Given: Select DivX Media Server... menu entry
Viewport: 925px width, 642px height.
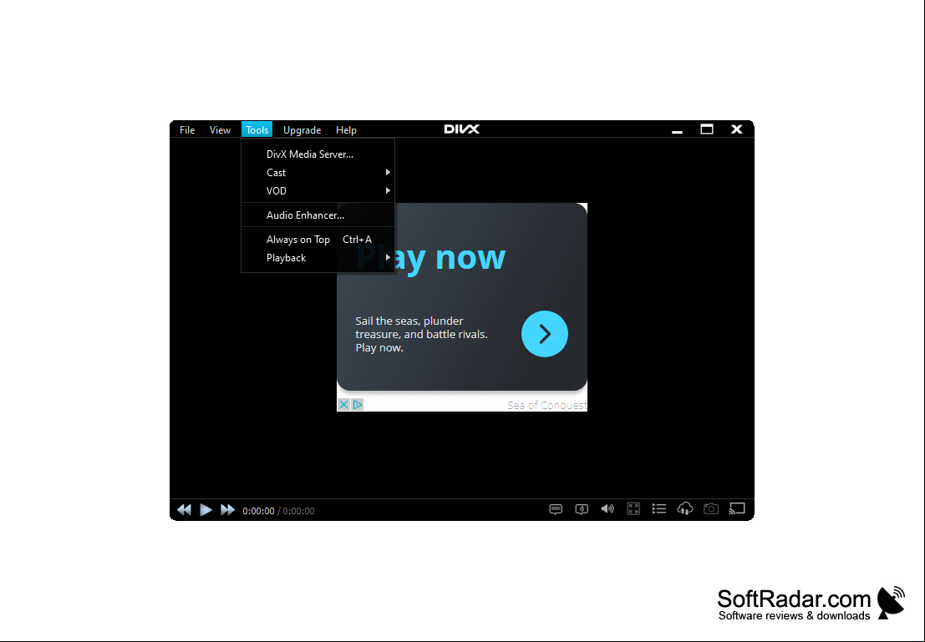Looking at the screenshot, I should (x=318, y=154).
